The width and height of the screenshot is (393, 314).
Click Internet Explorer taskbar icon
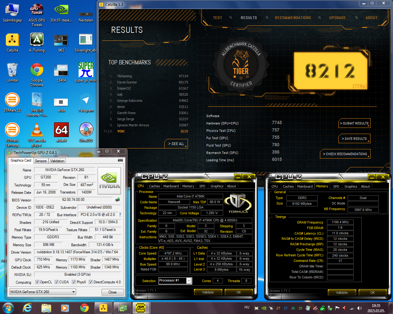pyautogui.click(x=27, y=308)
